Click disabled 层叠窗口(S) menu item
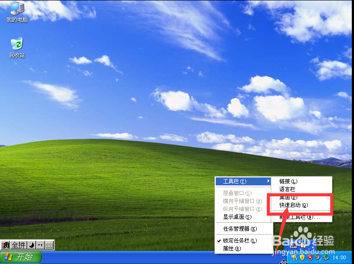The image size is (354, 264). tap(243, 193)
